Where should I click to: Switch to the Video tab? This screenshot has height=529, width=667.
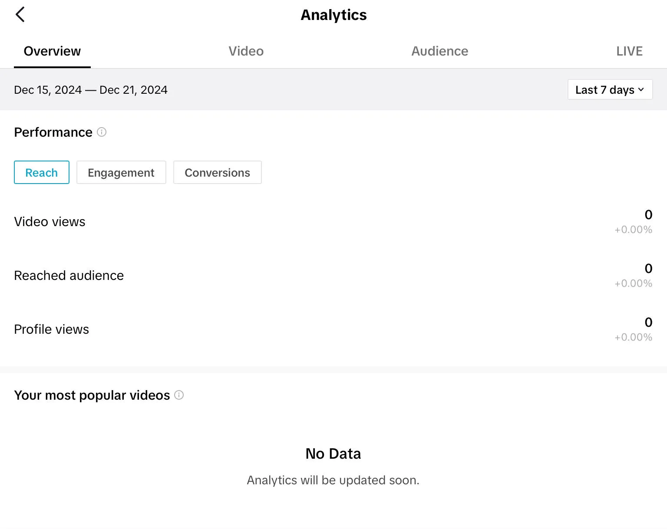246,51
